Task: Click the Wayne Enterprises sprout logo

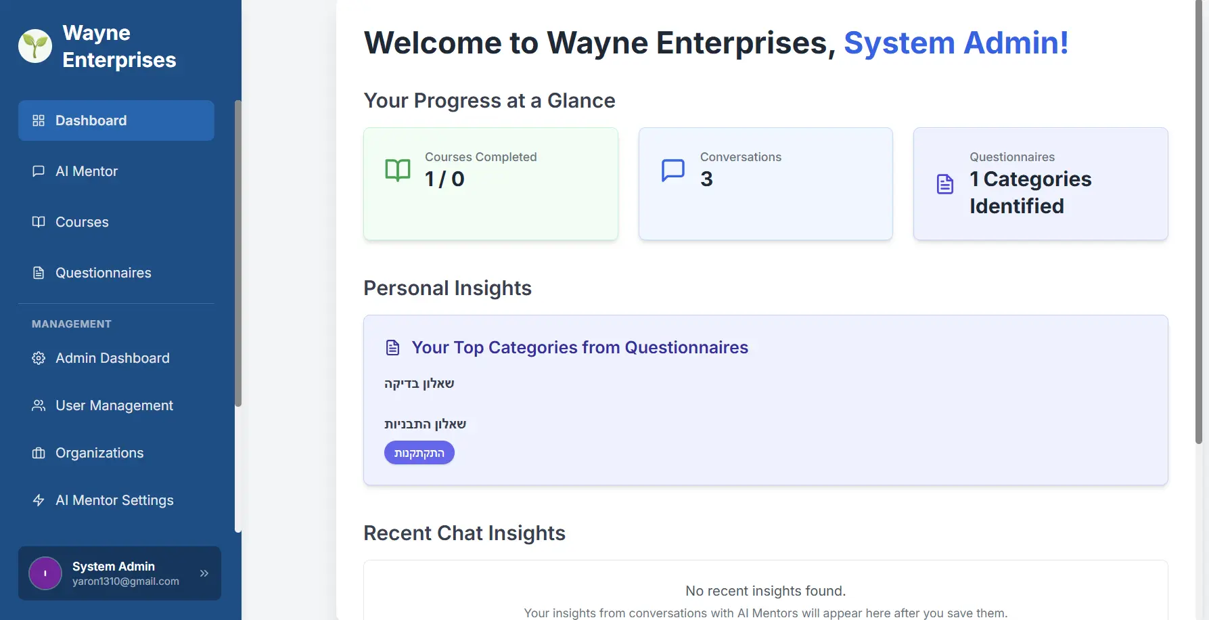Action: (x=35, y=46)
